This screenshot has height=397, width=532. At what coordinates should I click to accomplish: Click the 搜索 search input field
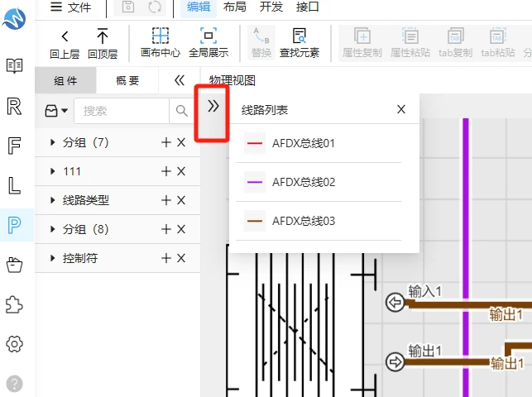coord(122,111)
